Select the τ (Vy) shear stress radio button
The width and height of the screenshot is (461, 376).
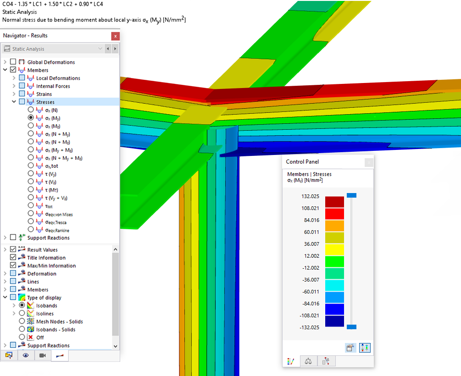point(31,173)
